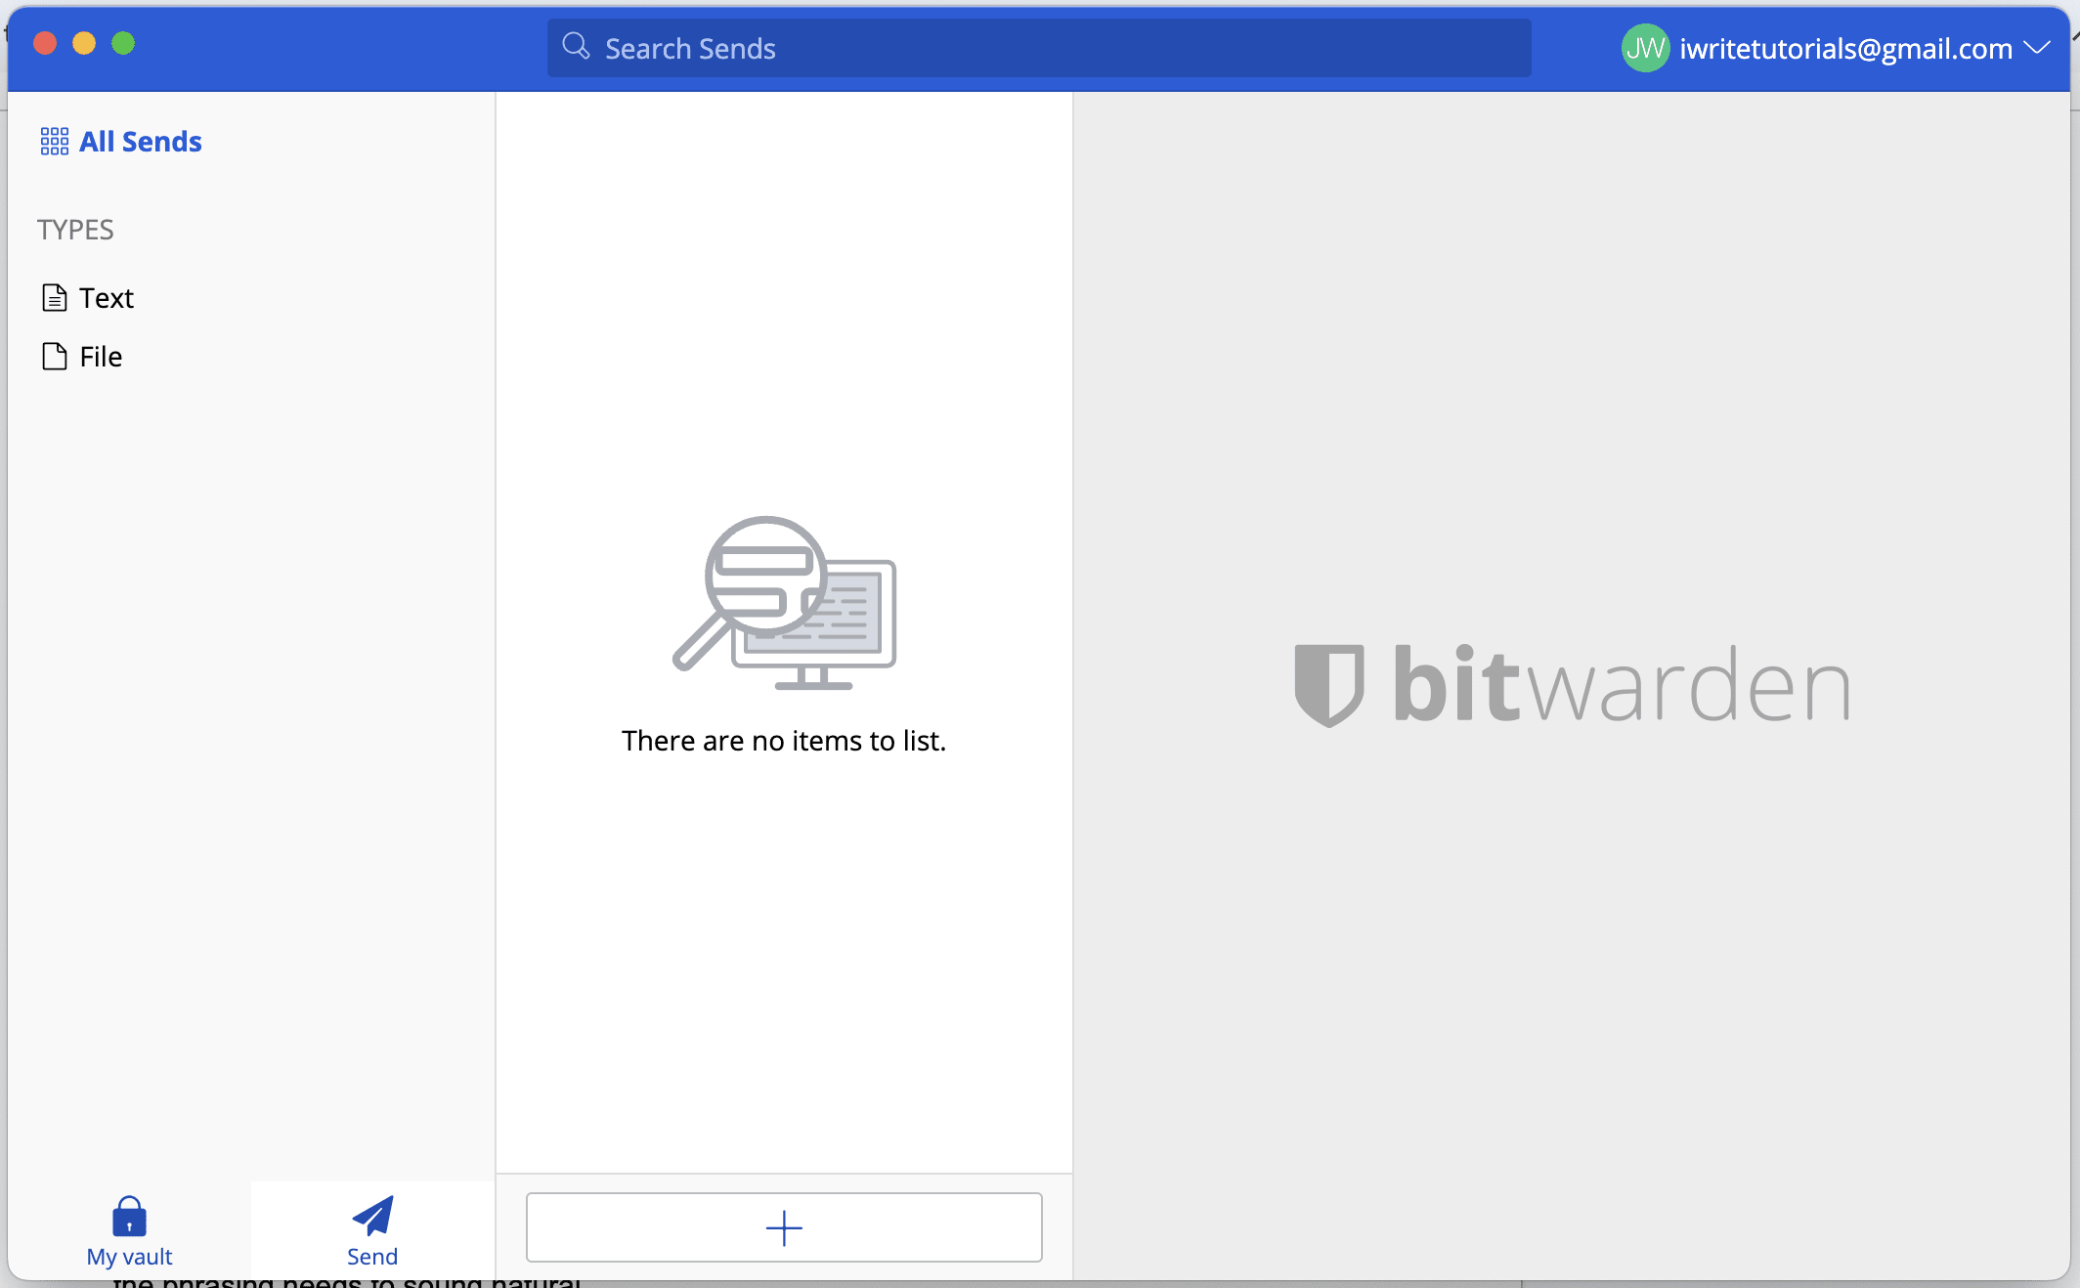This screenshot has width=2080, height=1288.
Task: Select the File type icon
Action: 55,355
